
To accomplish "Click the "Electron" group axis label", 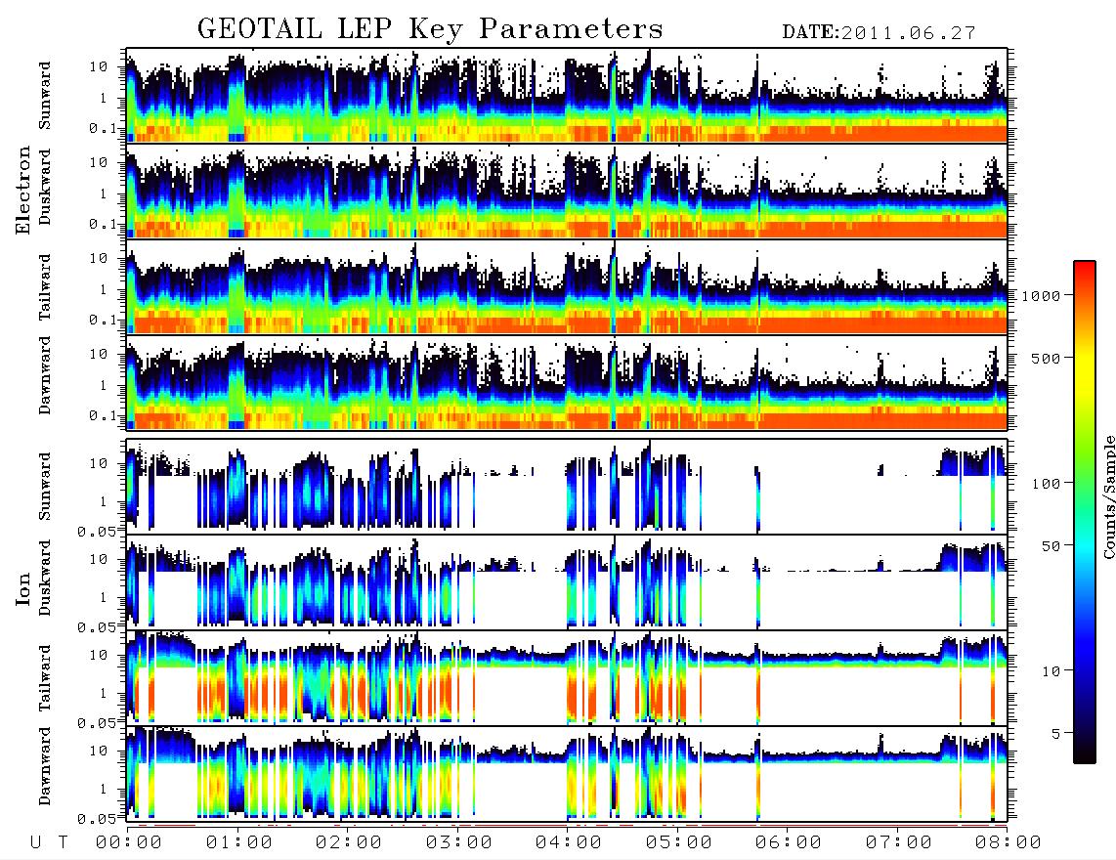I will pyautogui.click(x=23, y=191).
